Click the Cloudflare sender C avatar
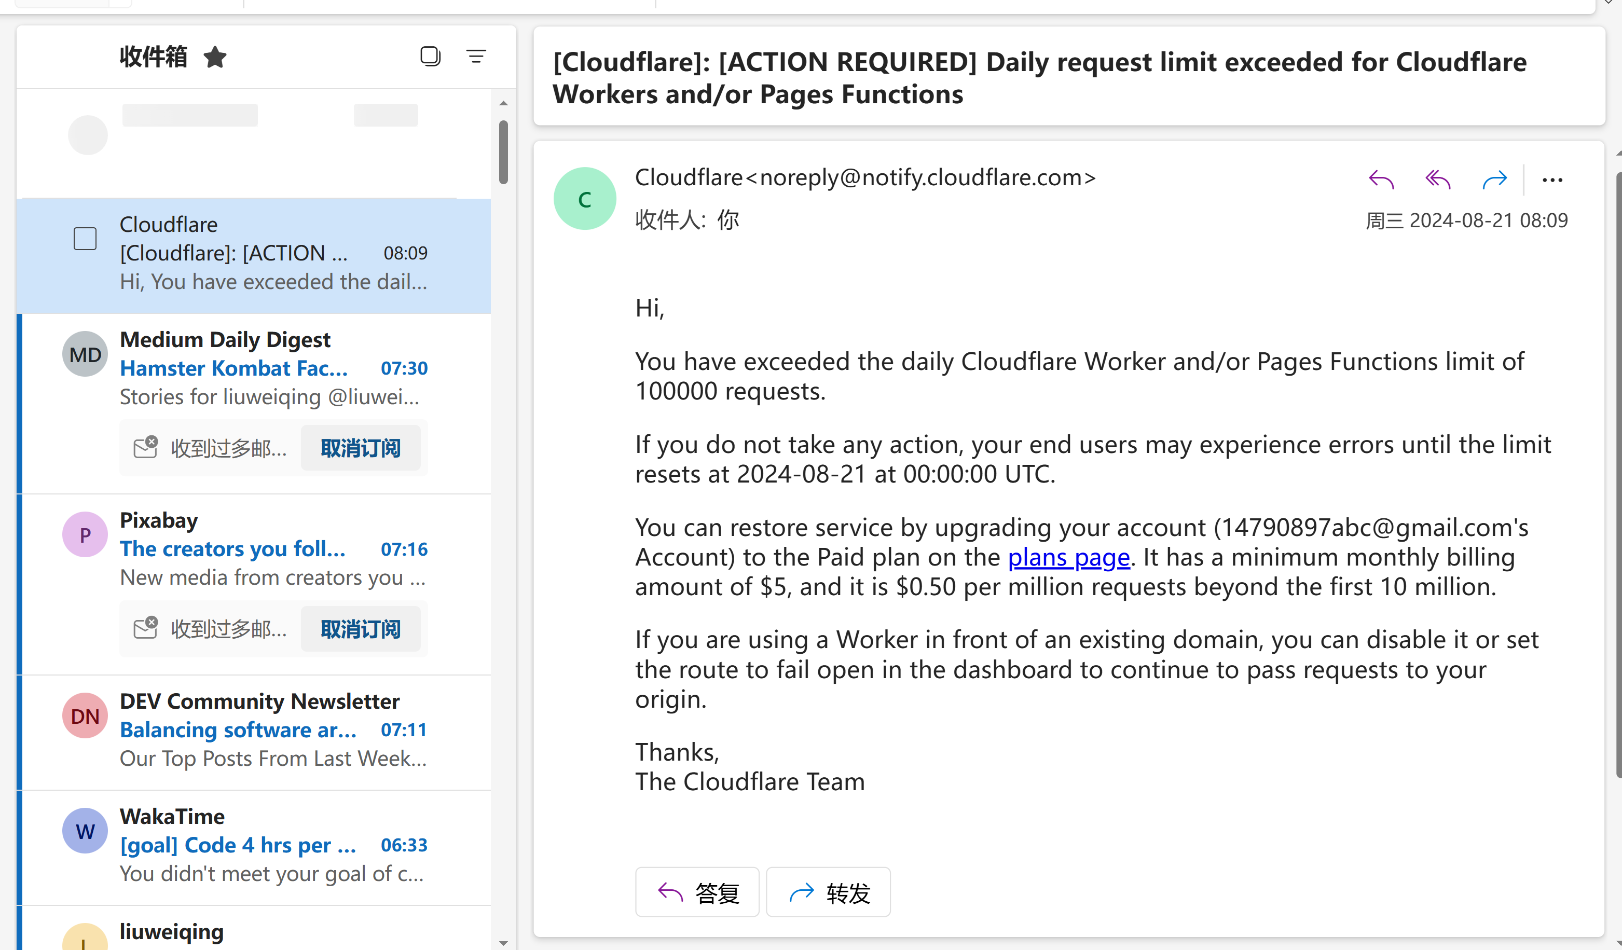1622x950 pixels. (585, 199)
